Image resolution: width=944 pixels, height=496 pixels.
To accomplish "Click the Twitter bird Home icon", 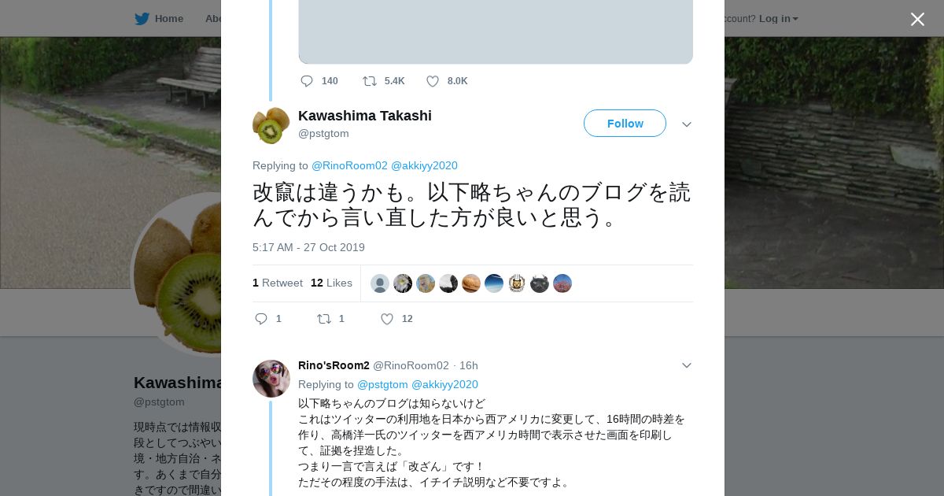I will click(142, 18).
